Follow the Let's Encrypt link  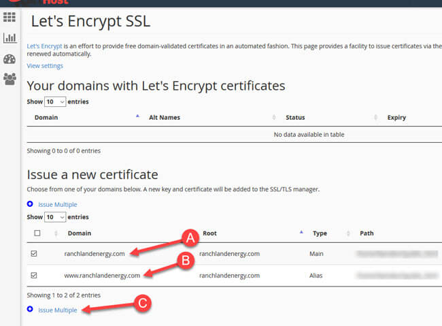point(44,46)
